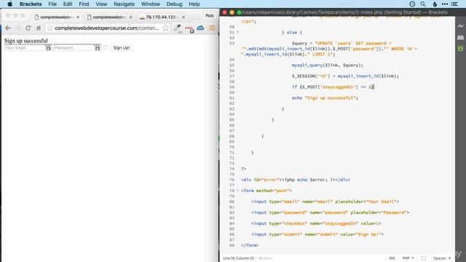Image resolution: width=466 pixels, height=262 pixels.
Task: Reload the page in the browser
Action: coord(28,28)
